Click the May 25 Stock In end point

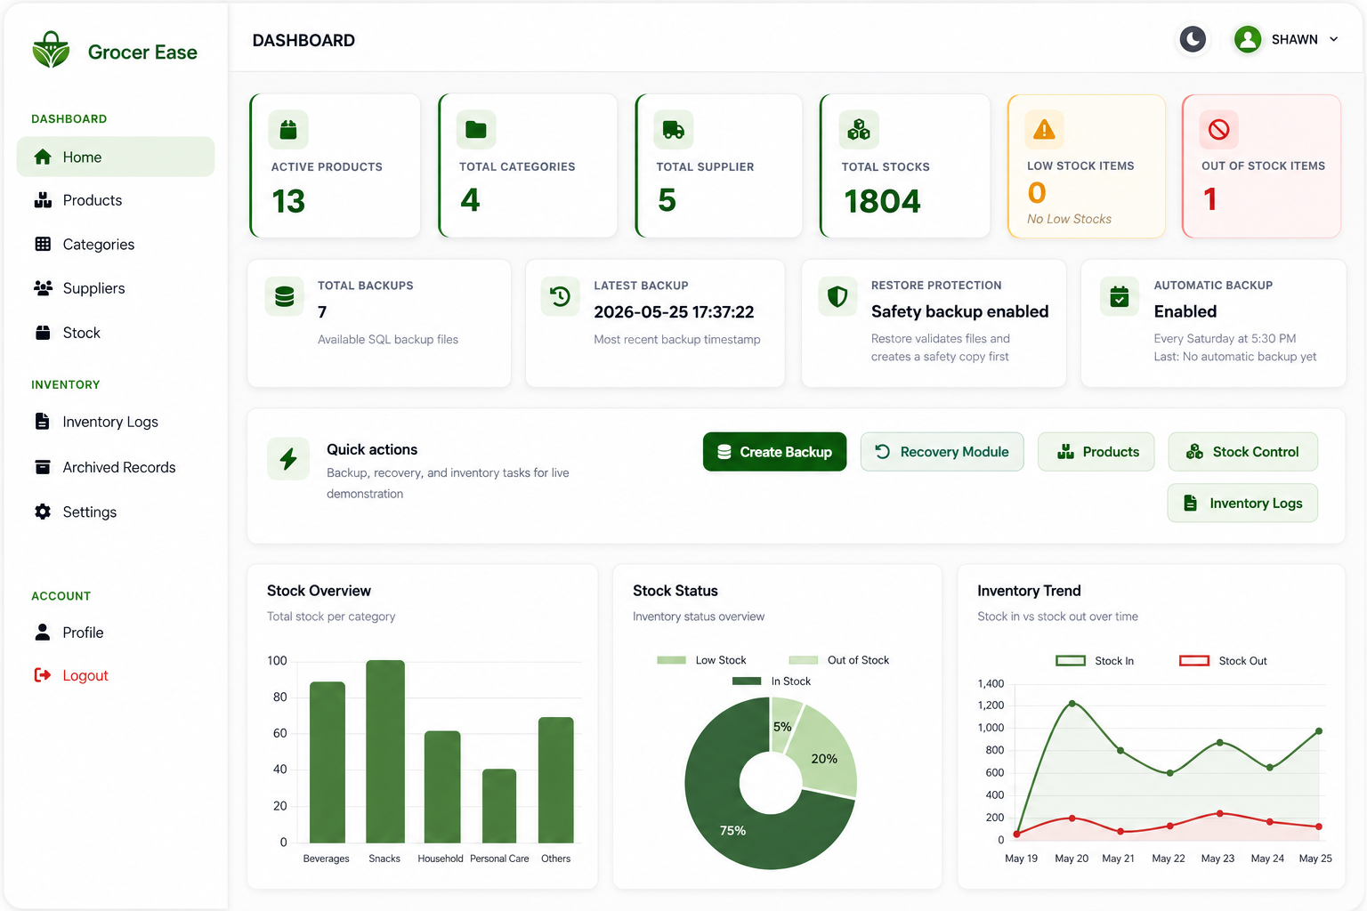click(1319, 731)
